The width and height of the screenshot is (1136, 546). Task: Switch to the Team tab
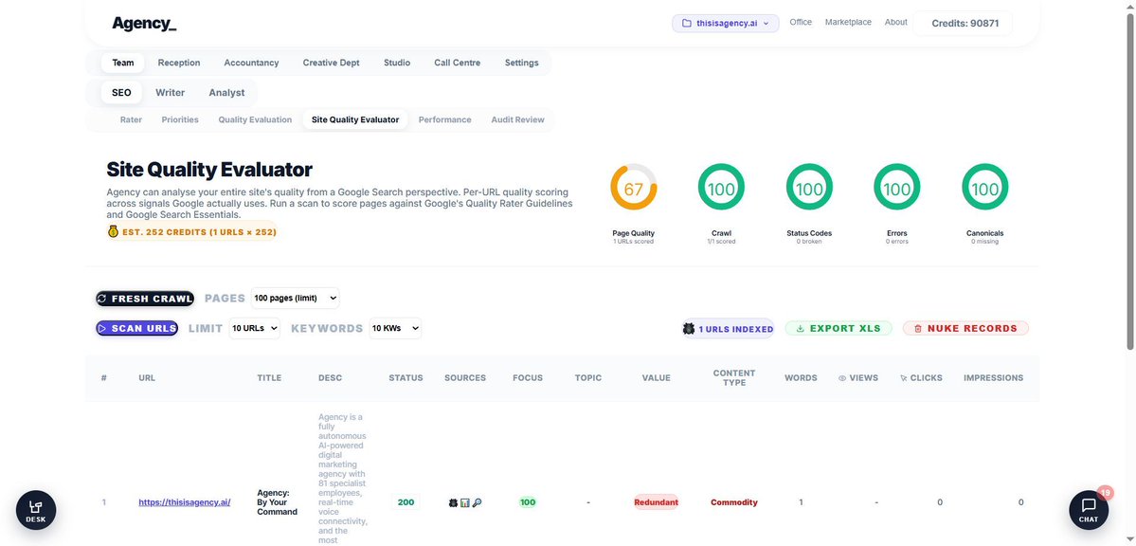[123, 64]
